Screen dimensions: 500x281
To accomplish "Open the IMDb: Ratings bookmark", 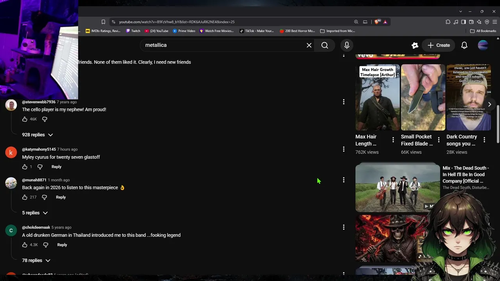I will pos(103,31).
